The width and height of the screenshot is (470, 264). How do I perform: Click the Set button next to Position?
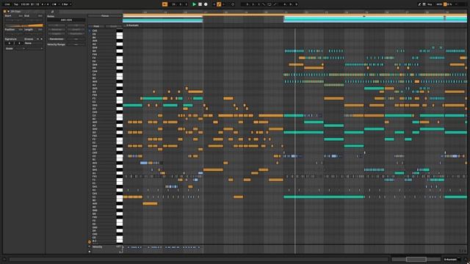pyautogui.click(x=21, y=29)
